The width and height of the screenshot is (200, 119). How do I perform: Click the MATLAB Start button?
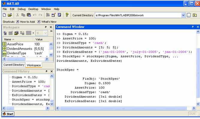point(8,114)
